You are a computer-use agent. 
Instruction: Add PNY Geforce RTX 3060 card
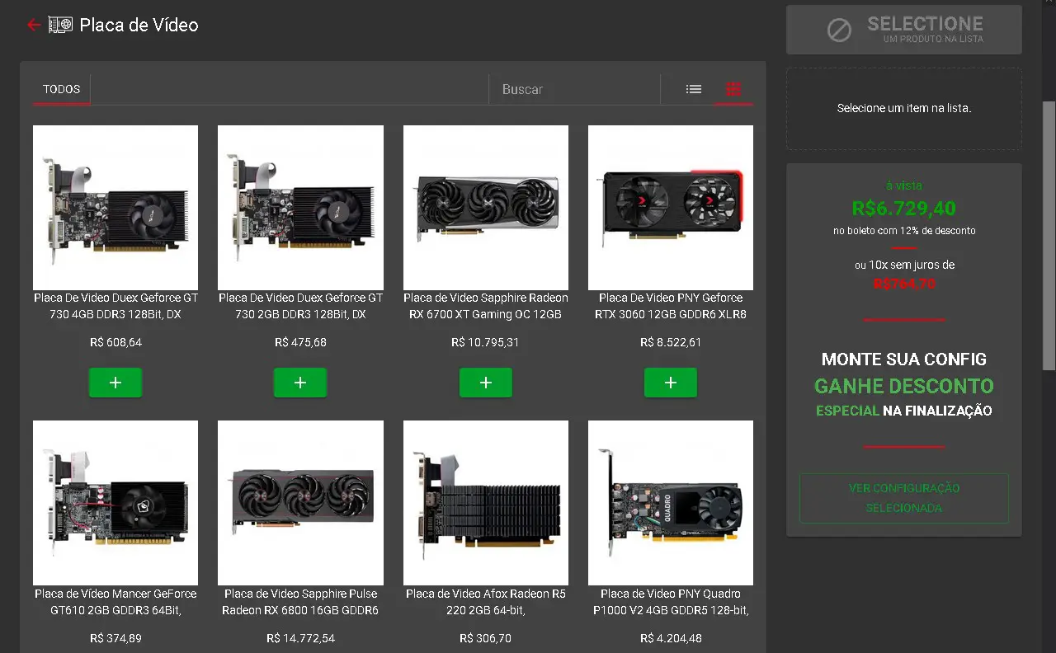pyautogui.click(x=671, y=383)
